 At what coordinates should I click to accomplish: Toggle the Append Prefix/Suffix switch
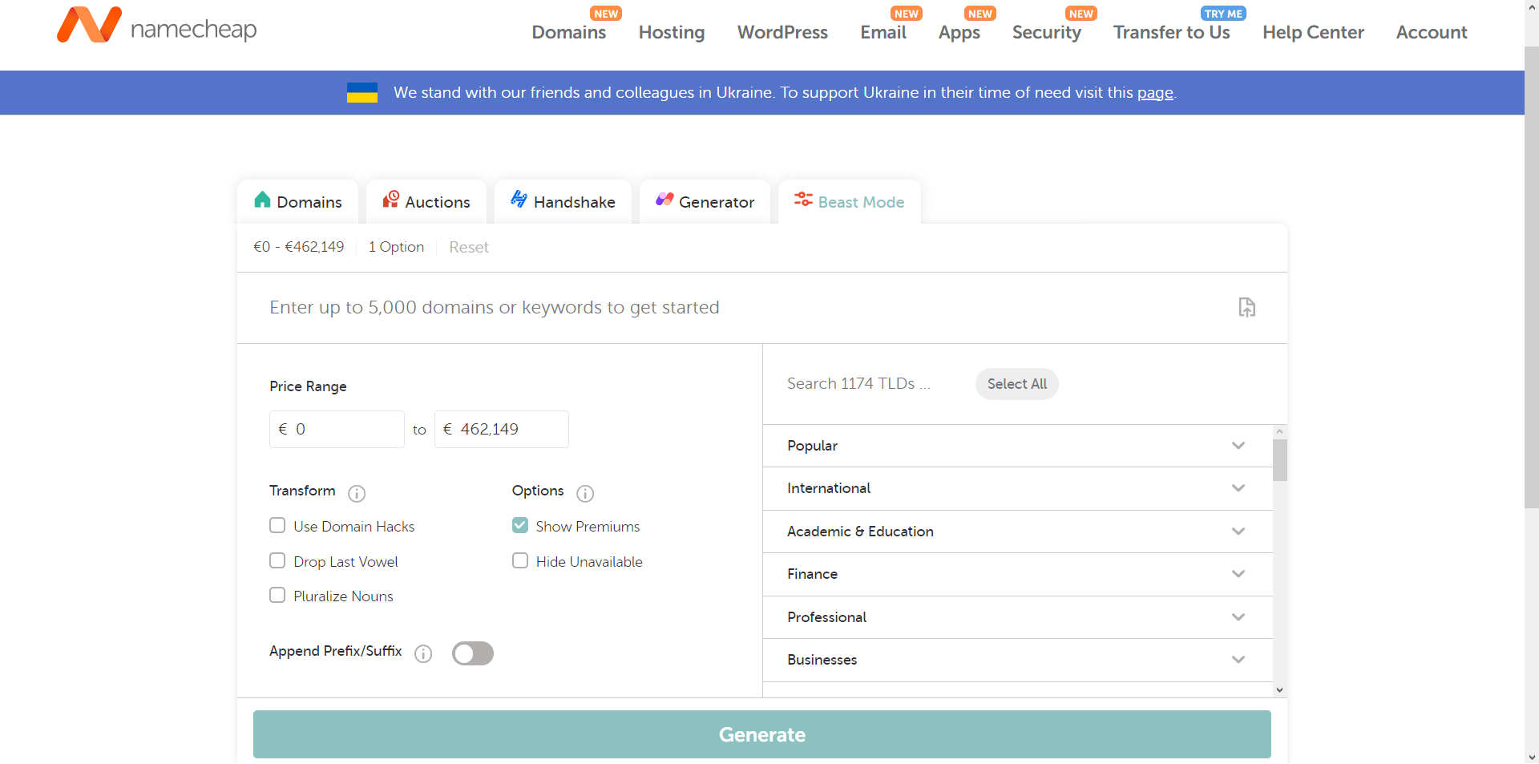pyautogui.click(x=472, y=653)
